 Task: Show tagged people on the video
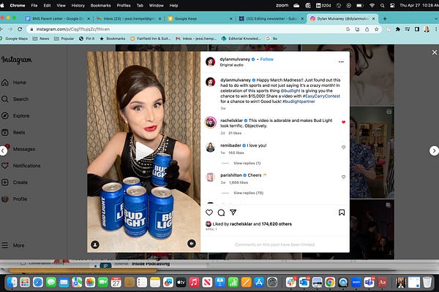[95, 245]
